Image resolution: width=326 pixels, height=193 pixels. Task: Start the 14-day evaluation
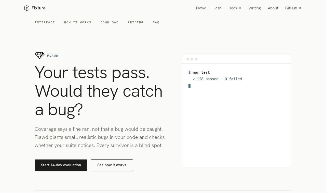click(61, 165)
